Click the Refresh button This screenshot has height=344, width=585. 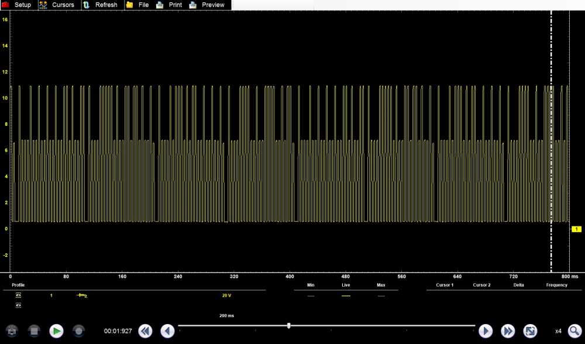100,5
